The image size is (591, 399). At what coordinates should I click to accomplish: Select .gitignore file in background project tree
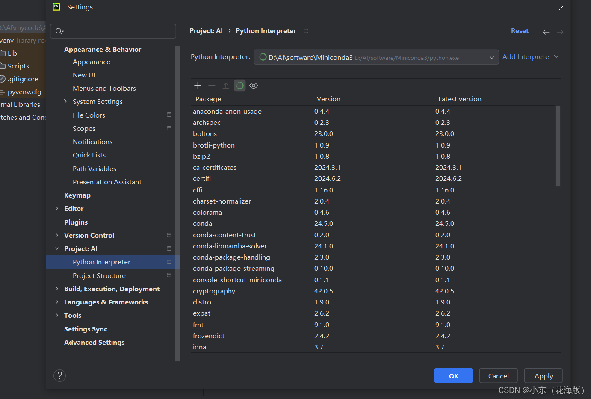[23, 79]
